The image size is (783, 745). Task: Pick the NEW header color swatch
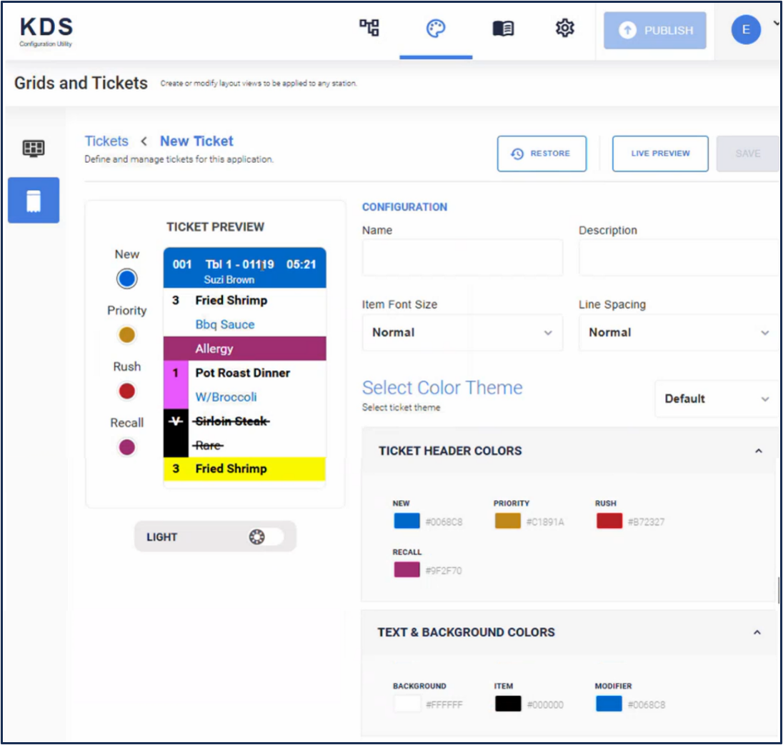[x=407, y=521]
